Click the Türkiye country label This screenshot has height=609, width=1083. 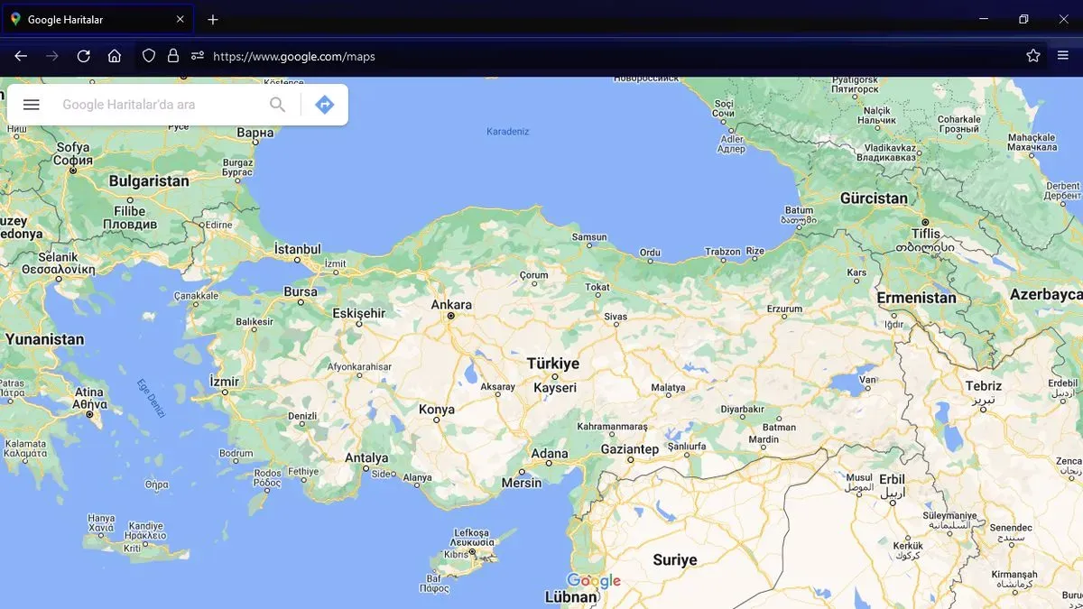(553, 364)
